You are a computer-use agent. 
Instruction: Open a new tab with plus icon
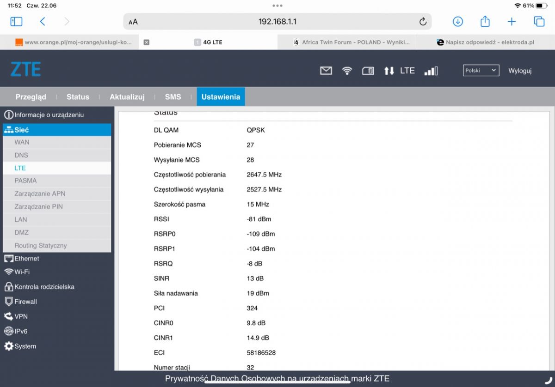512,21
